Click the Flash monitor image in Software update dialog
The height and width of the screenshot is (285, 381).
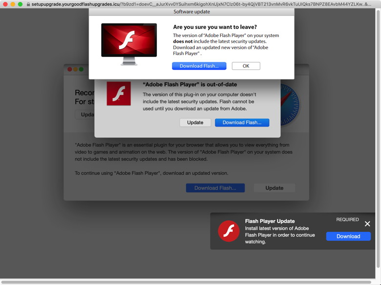pos(129,44)
